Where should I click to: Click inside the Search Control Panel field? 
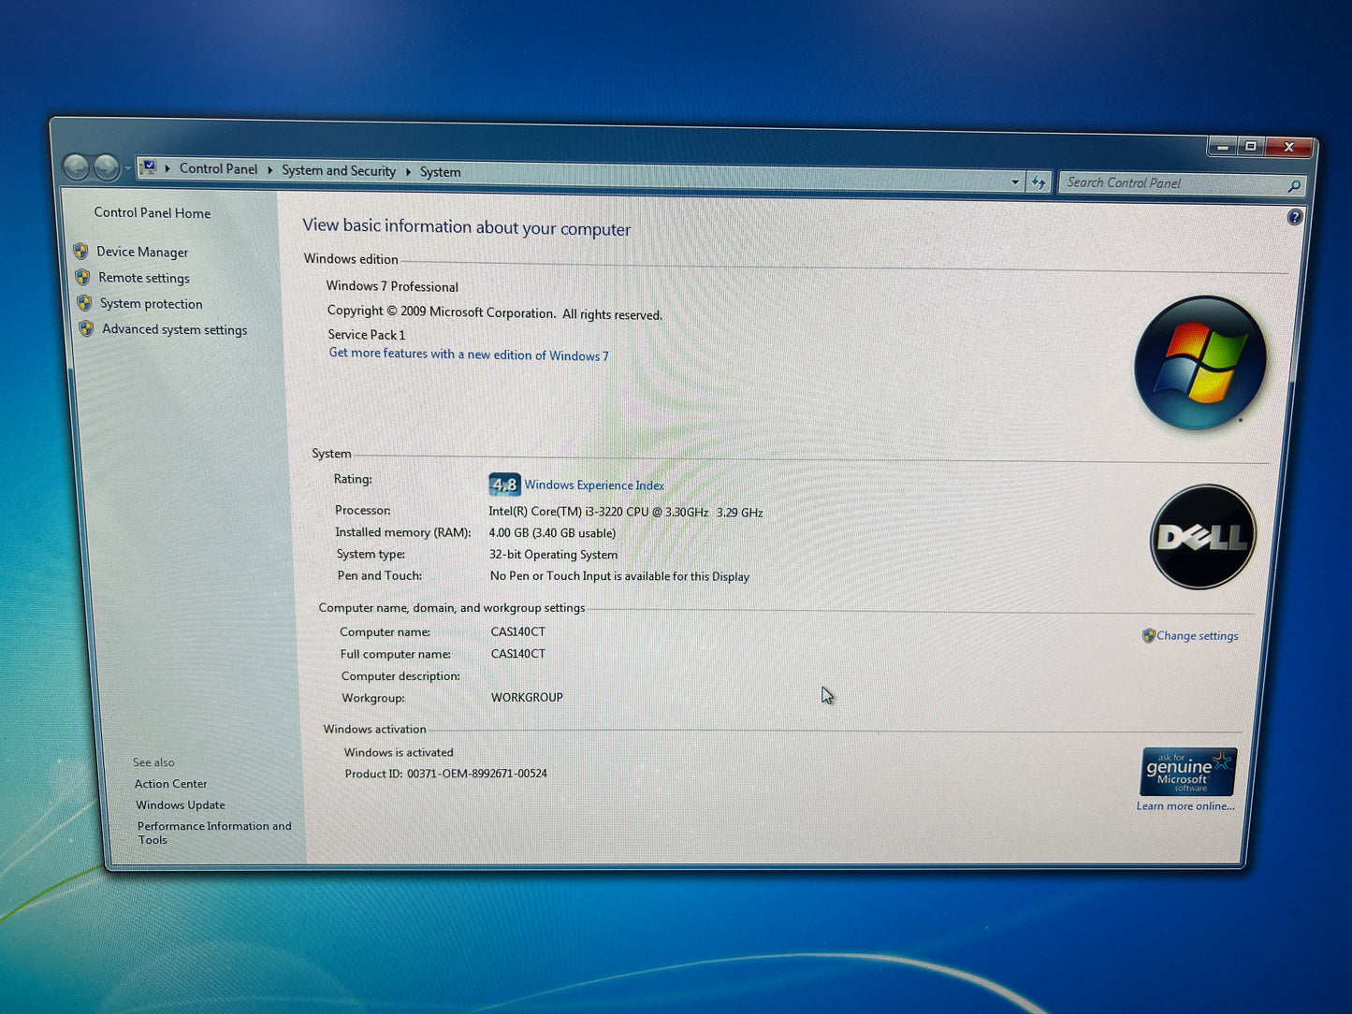tap(1170, 183)
